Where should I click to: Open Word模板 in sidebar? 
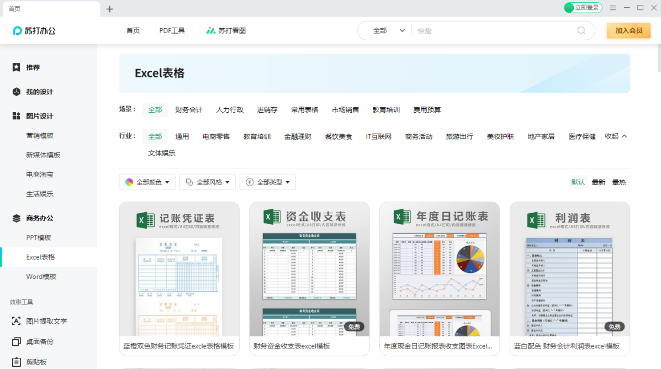click(x=41, y=277)
